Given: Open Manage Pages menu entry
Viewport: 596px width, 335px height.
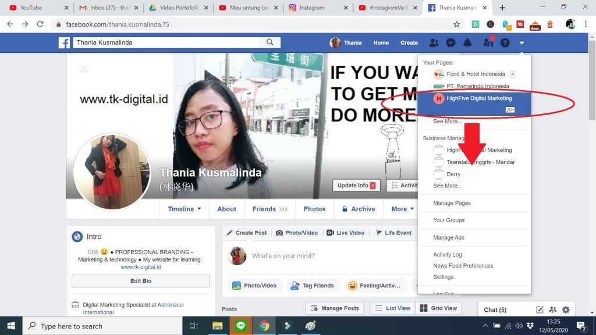Looking at the screenshot, I should click(x=452, y=203).
